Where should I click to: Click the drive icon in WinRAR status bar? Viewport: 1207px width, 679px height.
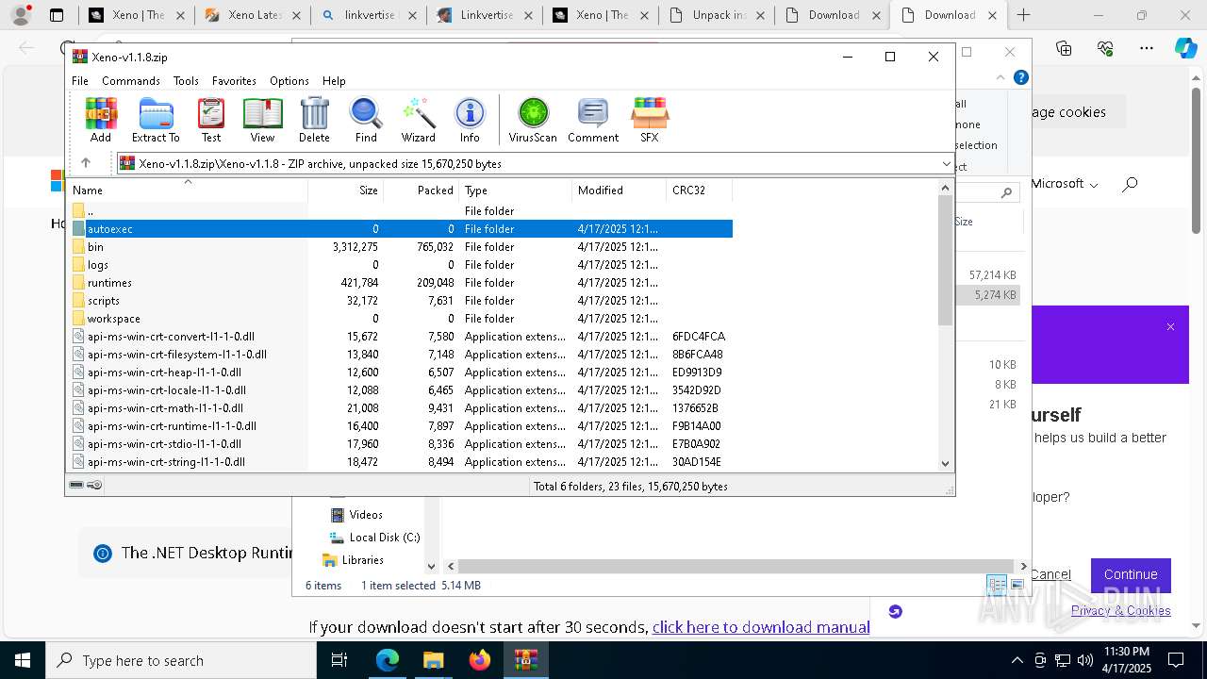[77, 486]
